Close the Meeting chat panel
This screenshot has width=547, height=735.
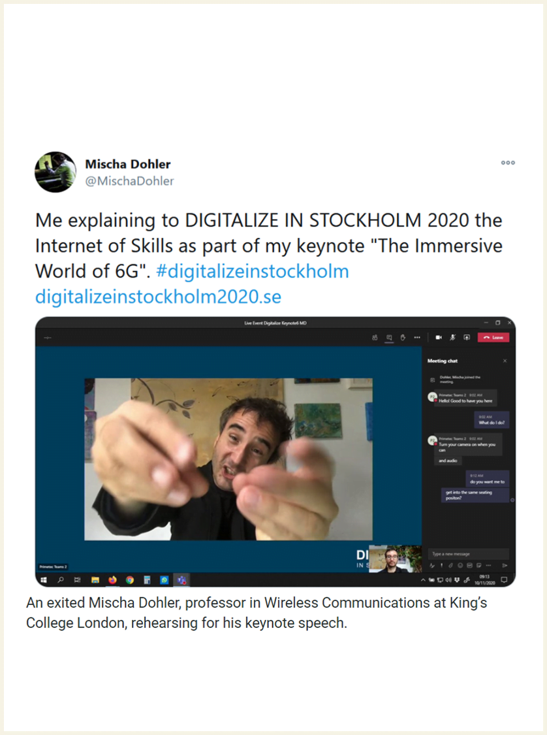[x=505, y=361]
